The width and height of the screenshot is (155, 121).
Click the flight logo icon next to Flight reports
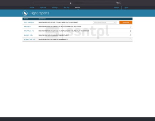pyautogui.click(x=25, y=13)
